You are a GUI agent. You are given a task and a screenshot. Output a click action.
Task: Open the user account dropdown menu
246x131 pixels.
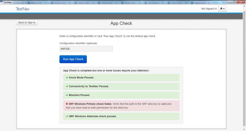(x=222, y=9)
